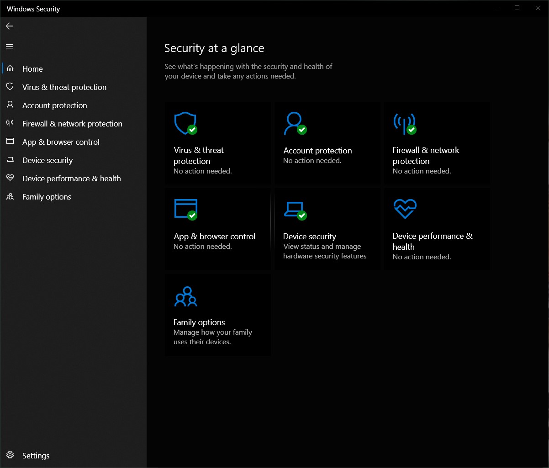Click the antenna icon next to Firewall in sidebar
The width and height of the screenshot is (549, 468).
tap(10, 123)
